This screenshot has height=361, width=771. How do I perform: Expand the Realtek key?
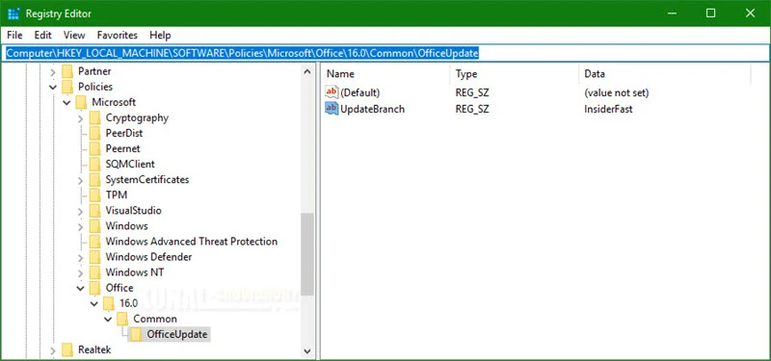53,350
